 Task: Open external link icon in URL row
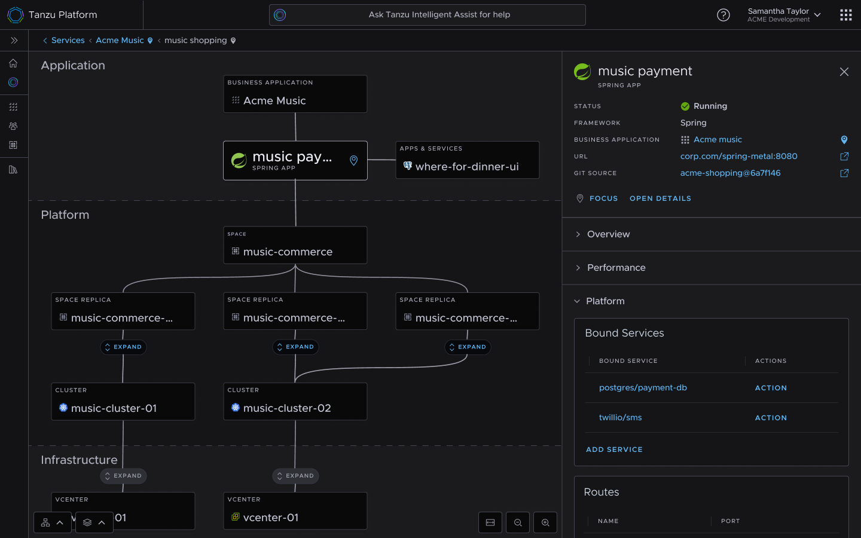pos(844,157)
